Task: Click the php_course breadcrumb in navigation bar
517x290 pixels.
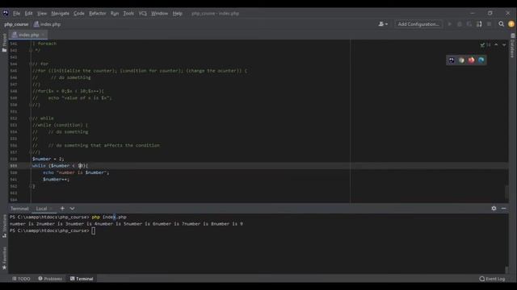Action: tap(16, 24)
